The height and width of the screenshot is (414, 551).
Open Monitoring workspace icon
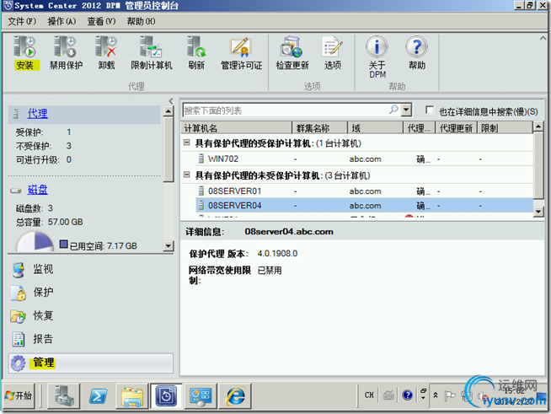tap(18, 270)
